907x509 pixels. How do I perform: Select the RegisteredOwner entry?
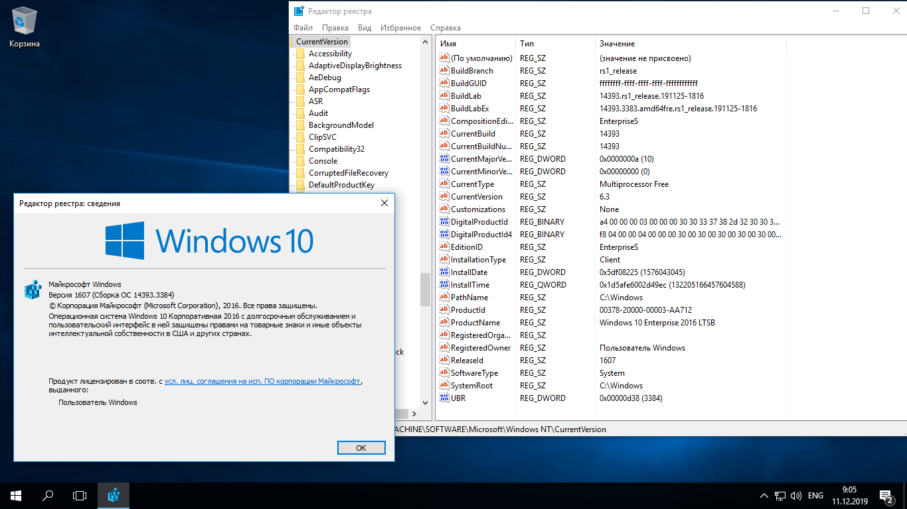click(x=481, y=348)
